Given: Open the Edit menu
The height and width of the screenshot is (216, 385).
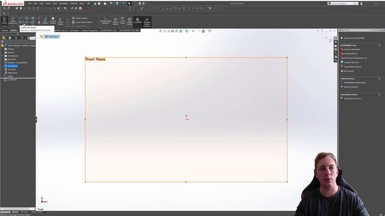Looking at the screenshot, I should (35, 4).
